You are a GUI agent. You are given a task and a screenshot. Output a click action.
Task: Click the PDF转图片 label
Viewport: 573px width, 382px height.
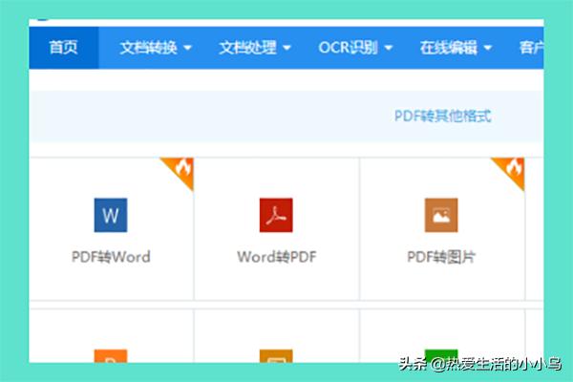pos(441,257)
